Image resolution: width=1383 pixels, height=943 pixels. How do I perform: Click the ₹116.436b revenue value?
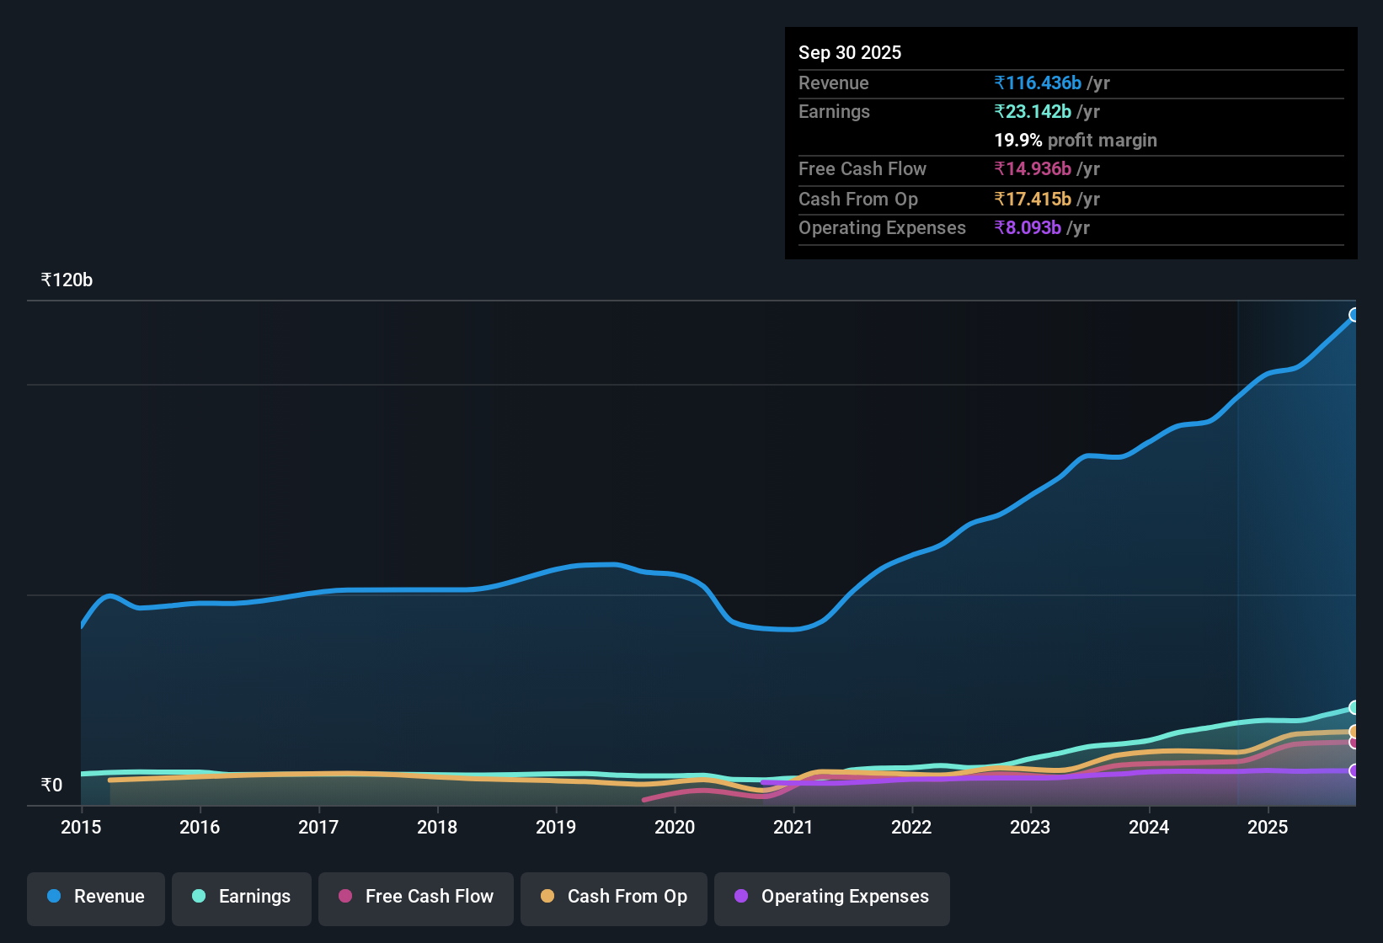1039,83
